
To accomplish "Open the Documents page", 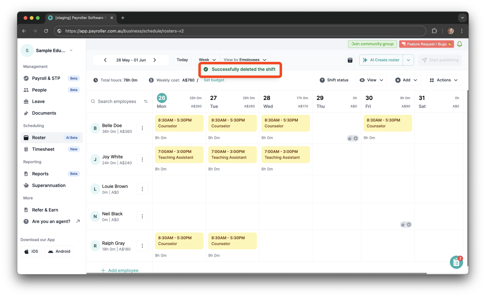I will click(x=52, y=113).
